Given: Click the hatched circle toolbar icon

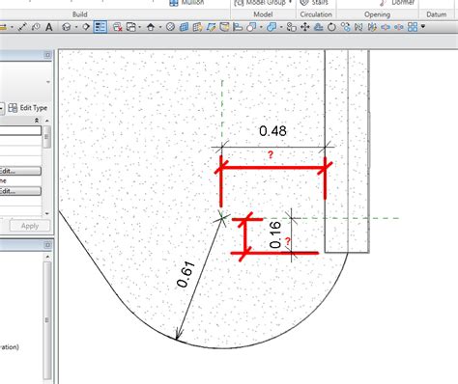Looking at the screenshot, I should [x=170, y=27].
